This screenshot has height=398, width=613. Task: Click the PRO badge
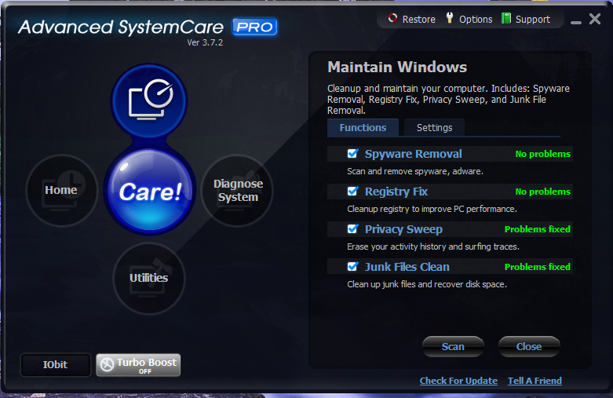[255, 27]
